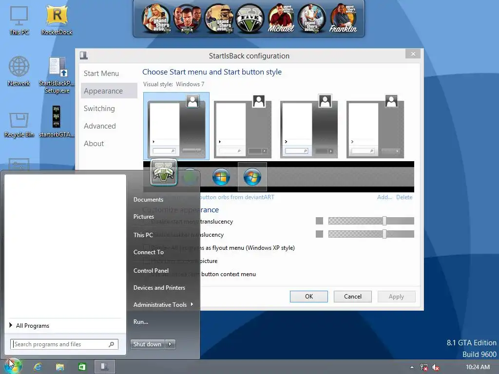The image size is (499, 374).
Task: Select the fourth start menu style thumbnail
Action: tap(375, 126)
